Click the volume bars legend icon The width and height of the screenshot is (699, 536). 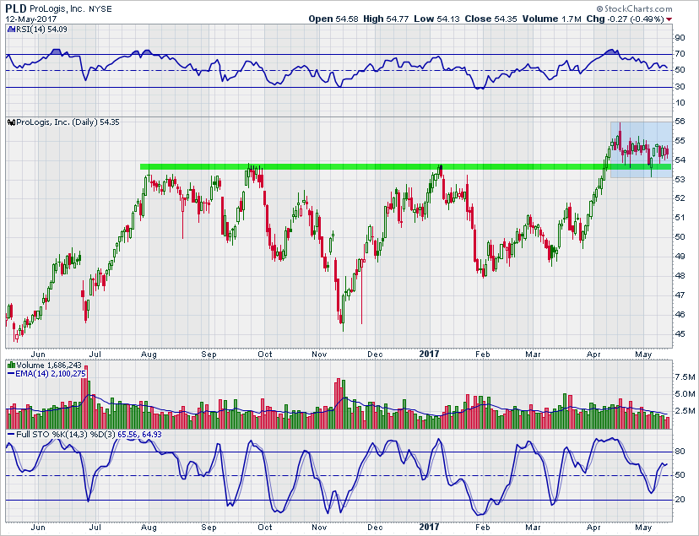12,365
